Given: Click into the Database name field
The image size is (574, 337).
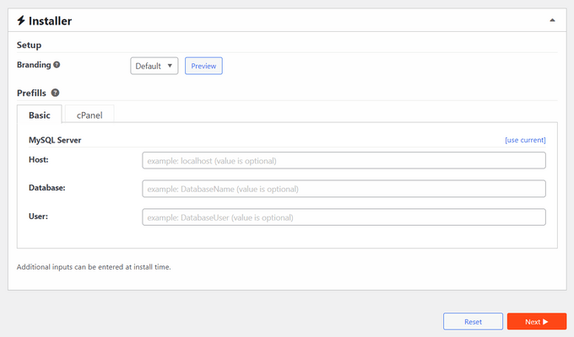Looking at the screenshot, I should tap(344, 189).
